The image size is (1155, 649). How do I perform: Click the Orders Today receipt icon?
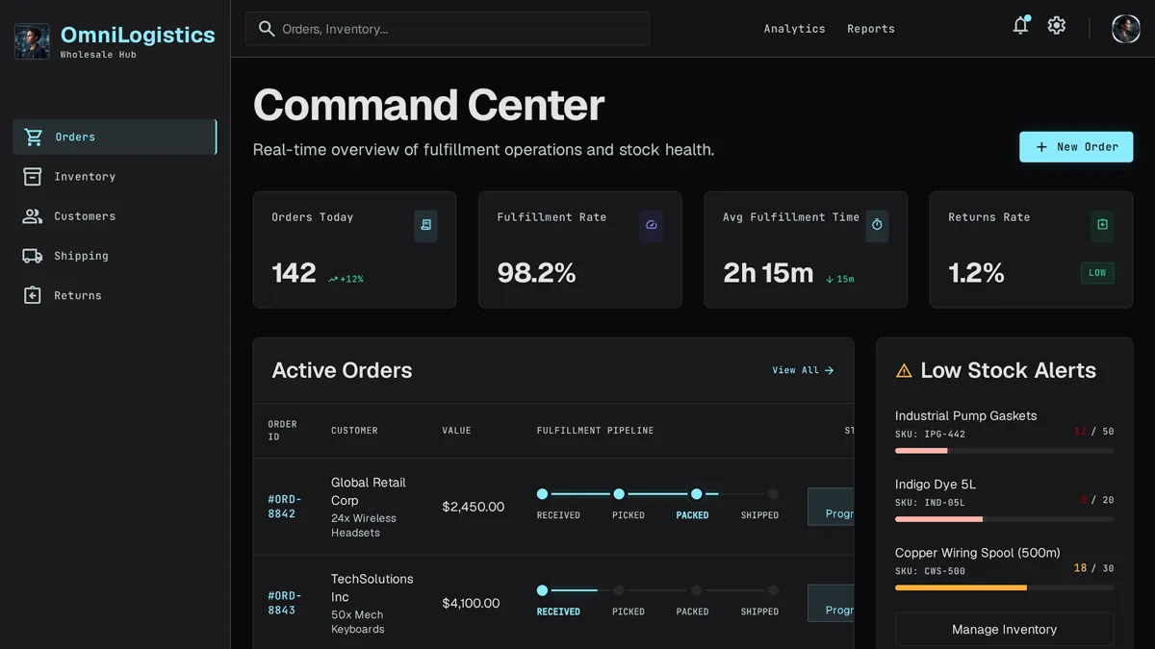(x=425, y=225)
